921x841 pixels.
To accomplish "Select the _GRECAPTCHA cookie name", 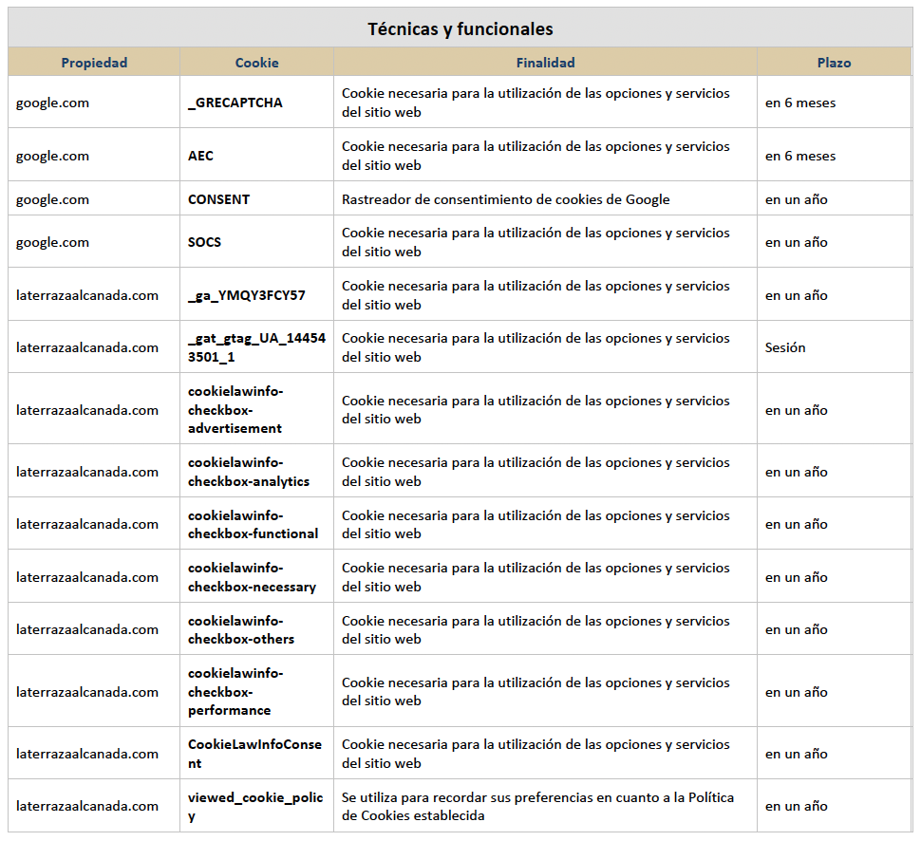I will pyautogui.click(x=235, y=103).
